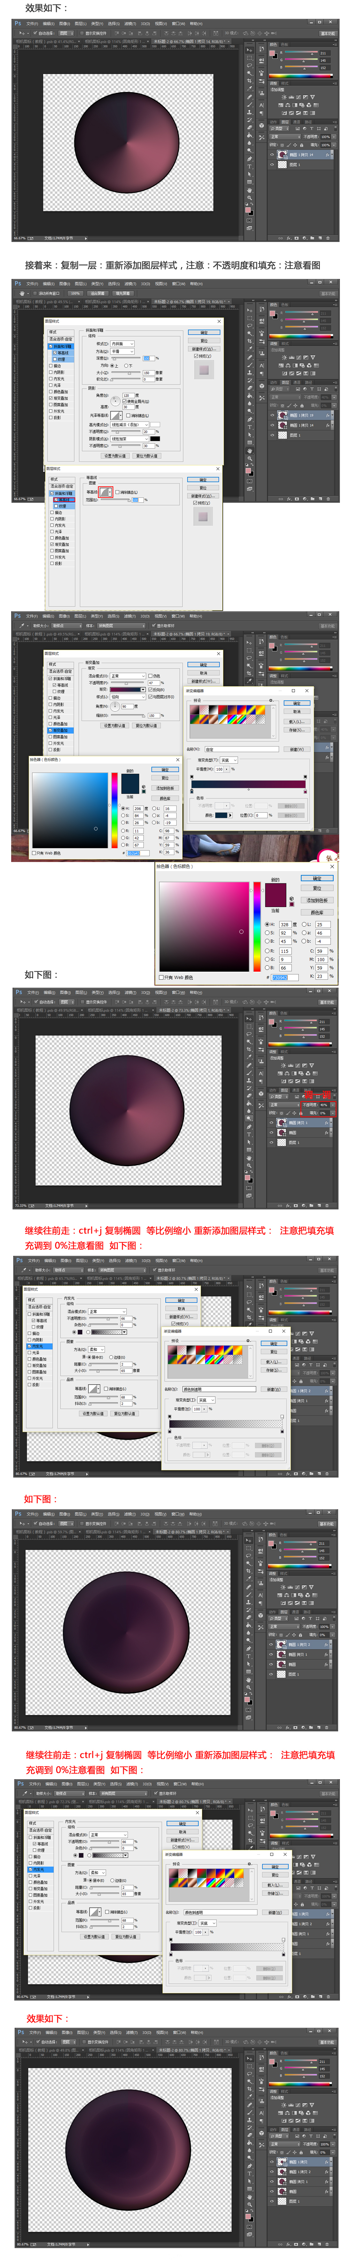Open gradient style dropdown in Gradient Overlay dialog
Image resolution: width=350 pixels, height=2261 pixels.
(128, 696)
